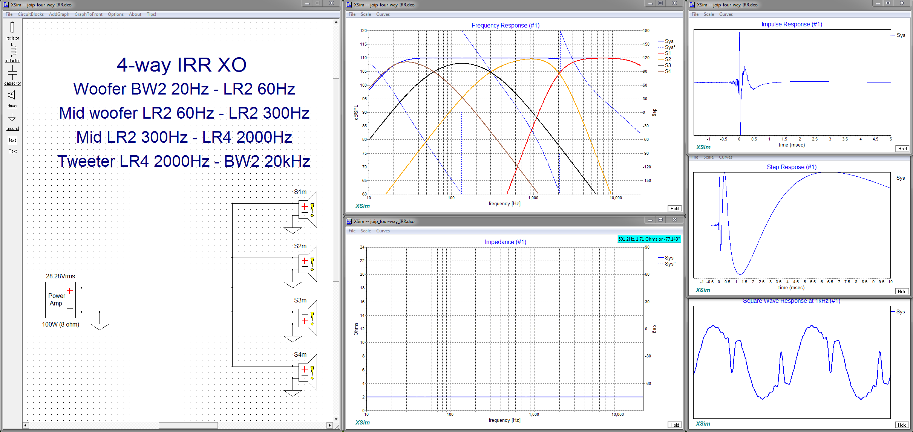Click the '100W (8 ohm)' amplifier label
913x432 pixels.
pos(61,324)
